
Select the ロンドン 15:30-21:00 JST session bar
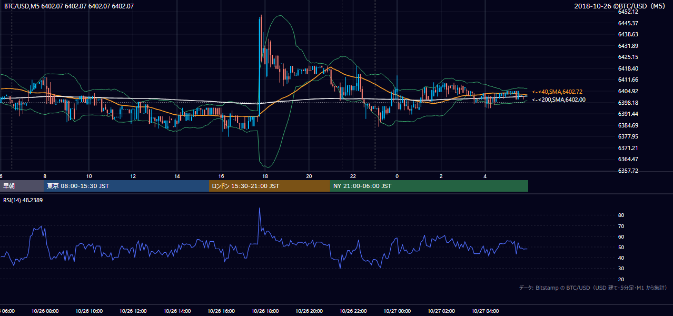click(x=270, y=186)
